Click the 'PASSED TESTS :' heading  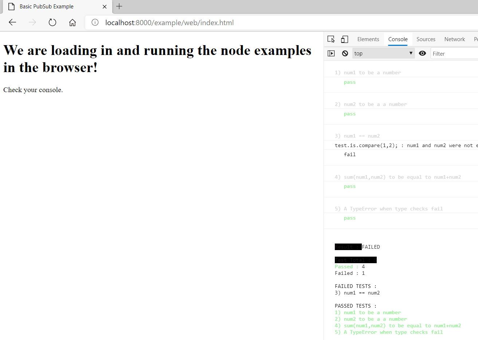356,306
